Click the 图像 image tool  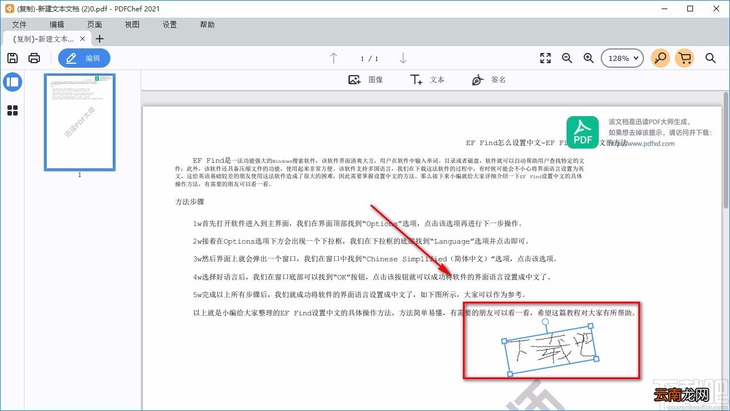(x=366, y=80)
